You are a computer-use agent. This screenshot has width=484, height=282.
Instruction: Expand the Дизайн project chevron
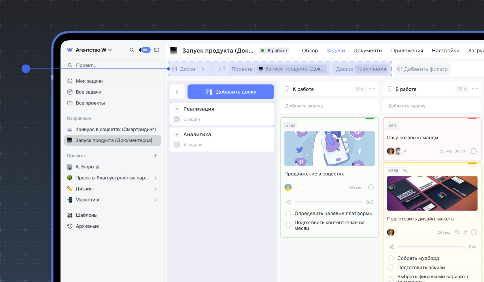point(156,189)
